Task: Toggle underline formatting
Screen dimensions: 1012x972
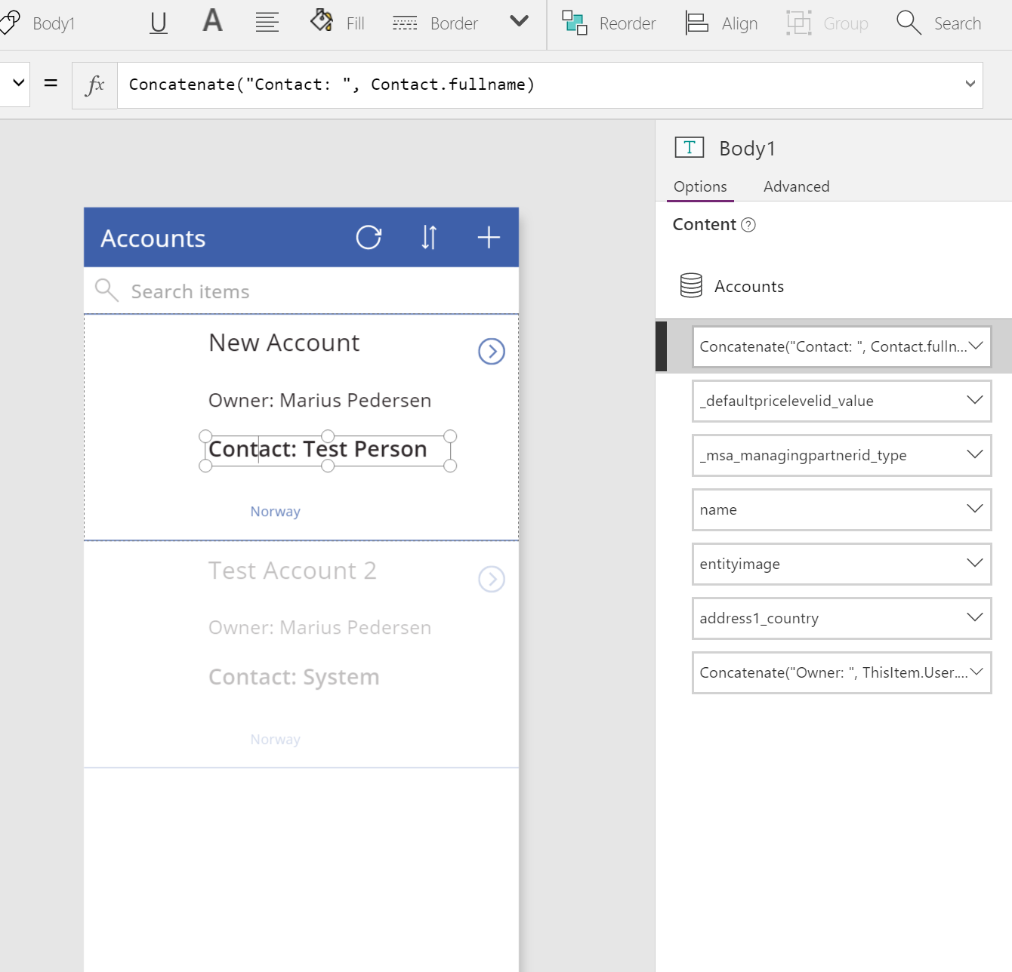Action: (x=158, y=23)
